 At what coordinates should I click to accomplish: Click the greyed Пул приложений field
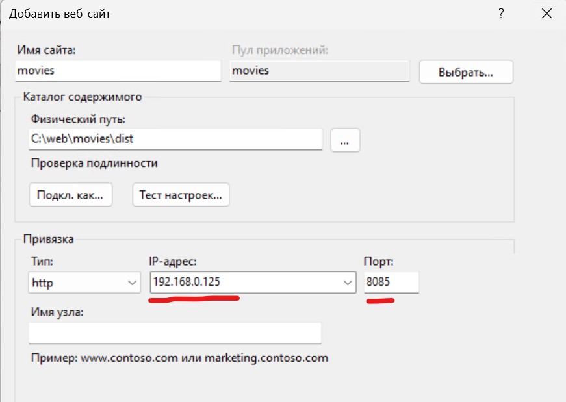pyautogui.click(x=320, y=71)
